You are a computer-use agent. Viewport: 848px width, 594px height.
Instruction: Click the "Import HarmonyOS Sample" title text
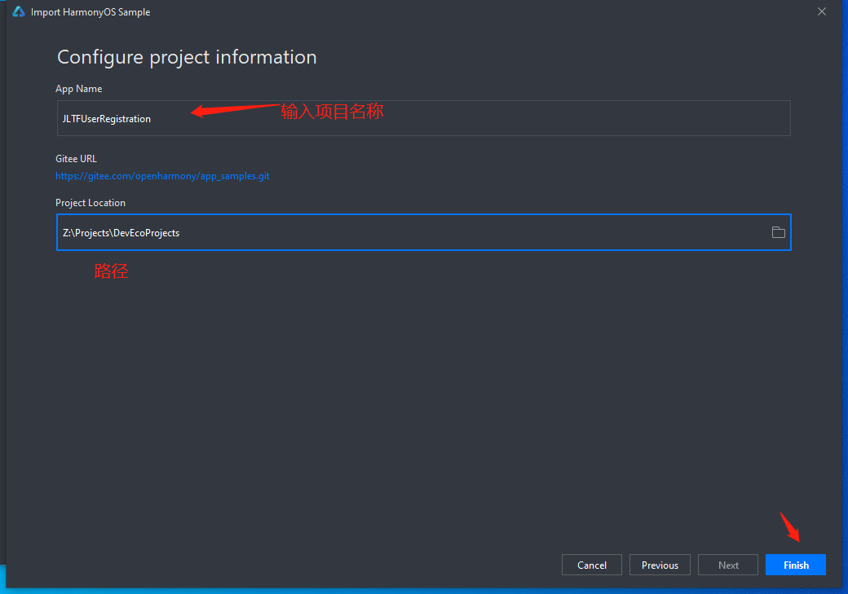[91, 12]
